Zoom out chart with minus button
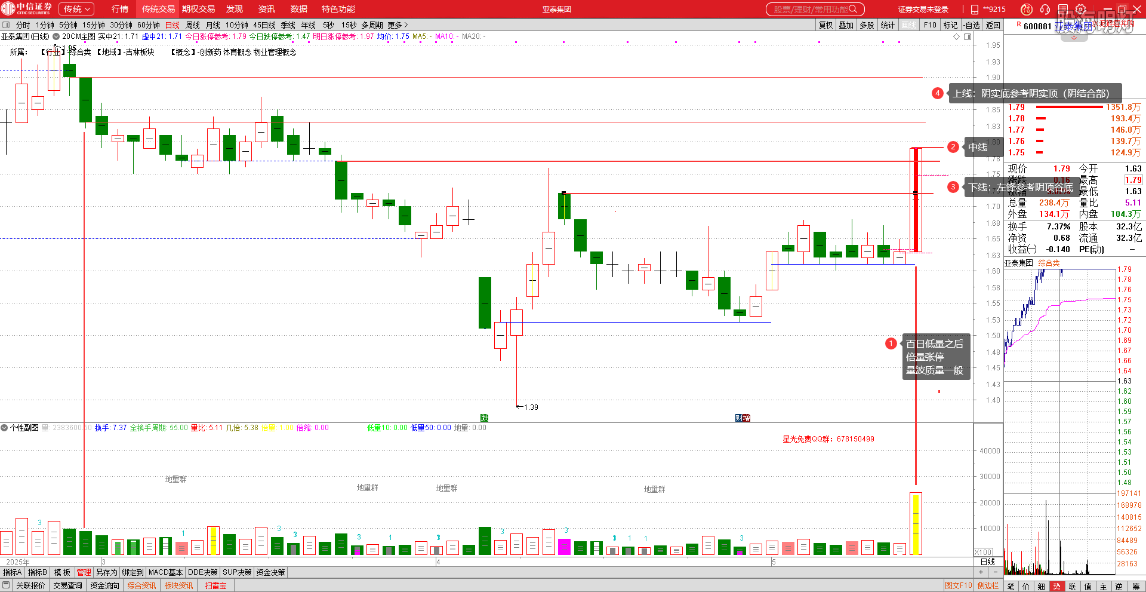The width and height of the screenshot is (1146, 592). pyautogui.click(x=995, y=572)
